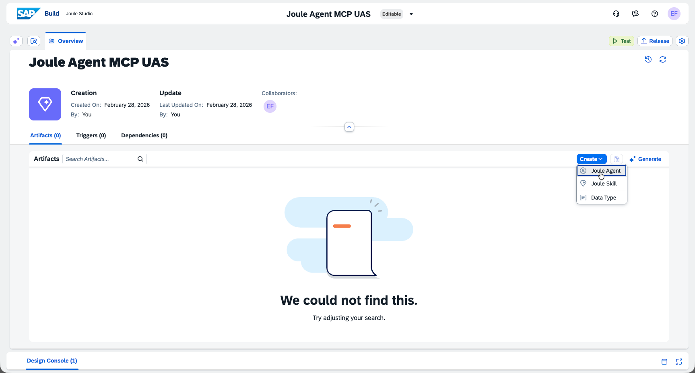Minimize the Design Console panel
The width and height of the screenshot is (695, 373).
pos(664,362)
